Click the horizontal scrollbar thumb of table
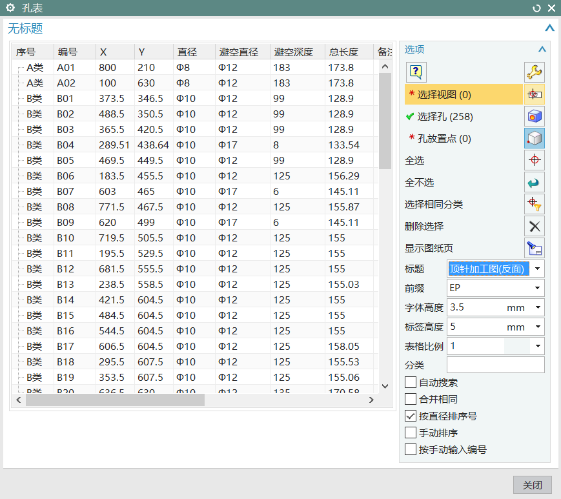 click(115, 400)
